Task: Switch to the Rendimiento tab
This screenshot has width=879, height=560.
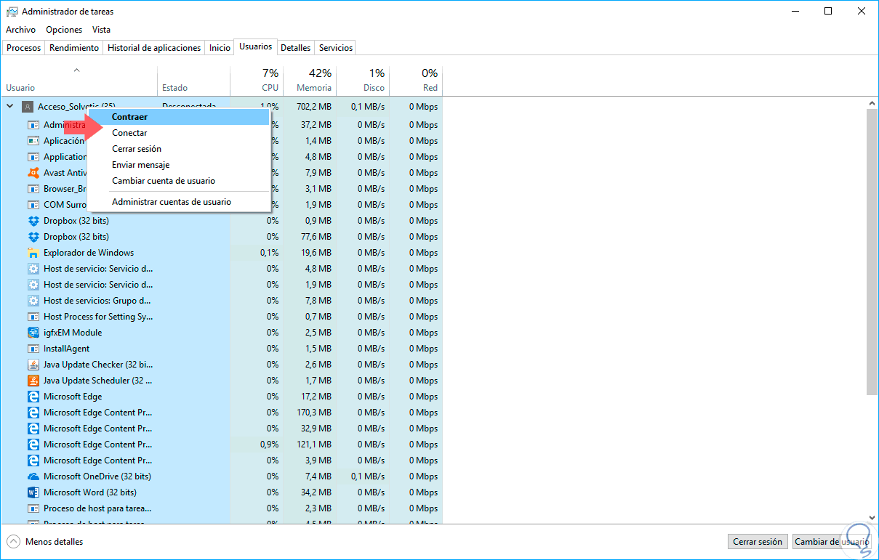Action: click(x=74, y=48)
